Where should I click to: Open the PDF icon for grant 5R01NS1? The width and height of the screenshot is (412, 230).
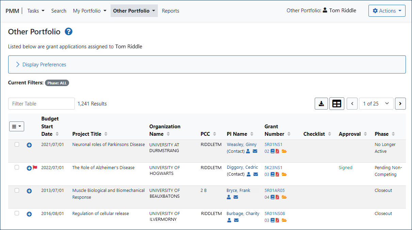tap(277, 151)
